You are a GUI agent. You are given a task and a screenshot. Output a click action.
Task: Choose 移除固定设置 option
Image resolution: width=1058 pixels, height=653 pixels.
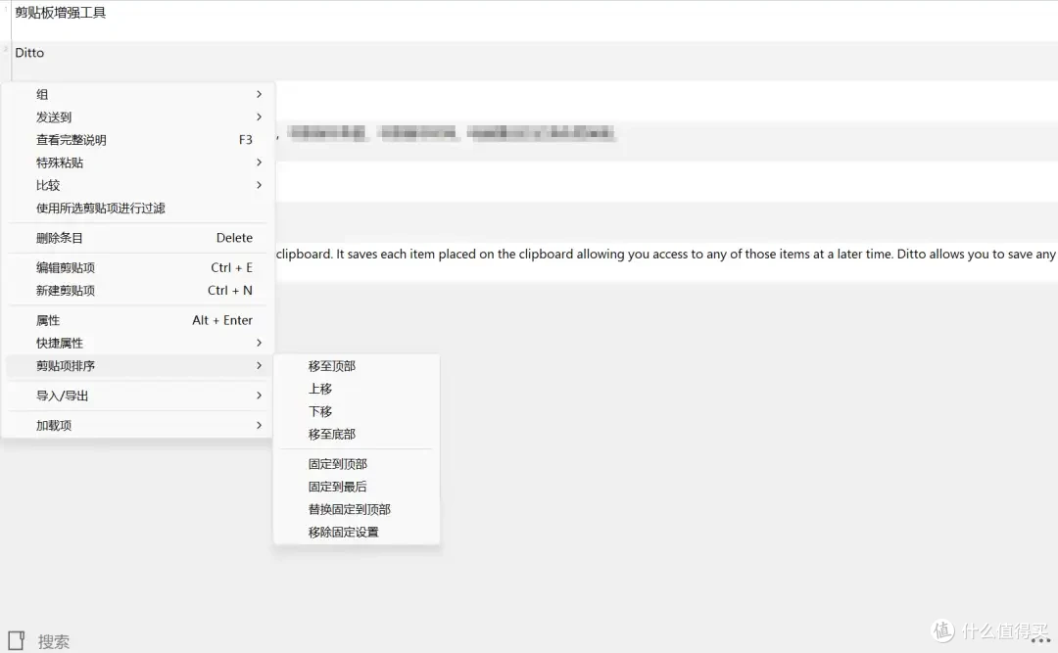pos(357,533)
